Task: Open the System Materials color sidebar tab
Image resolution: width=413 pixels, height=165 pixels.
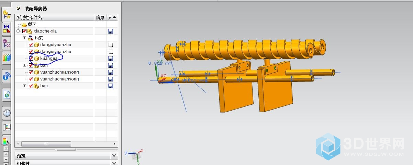Action: coord(7,140)
